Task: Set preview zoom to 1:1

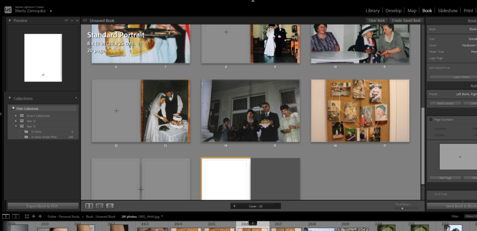Action: click(x=72, y=20)
